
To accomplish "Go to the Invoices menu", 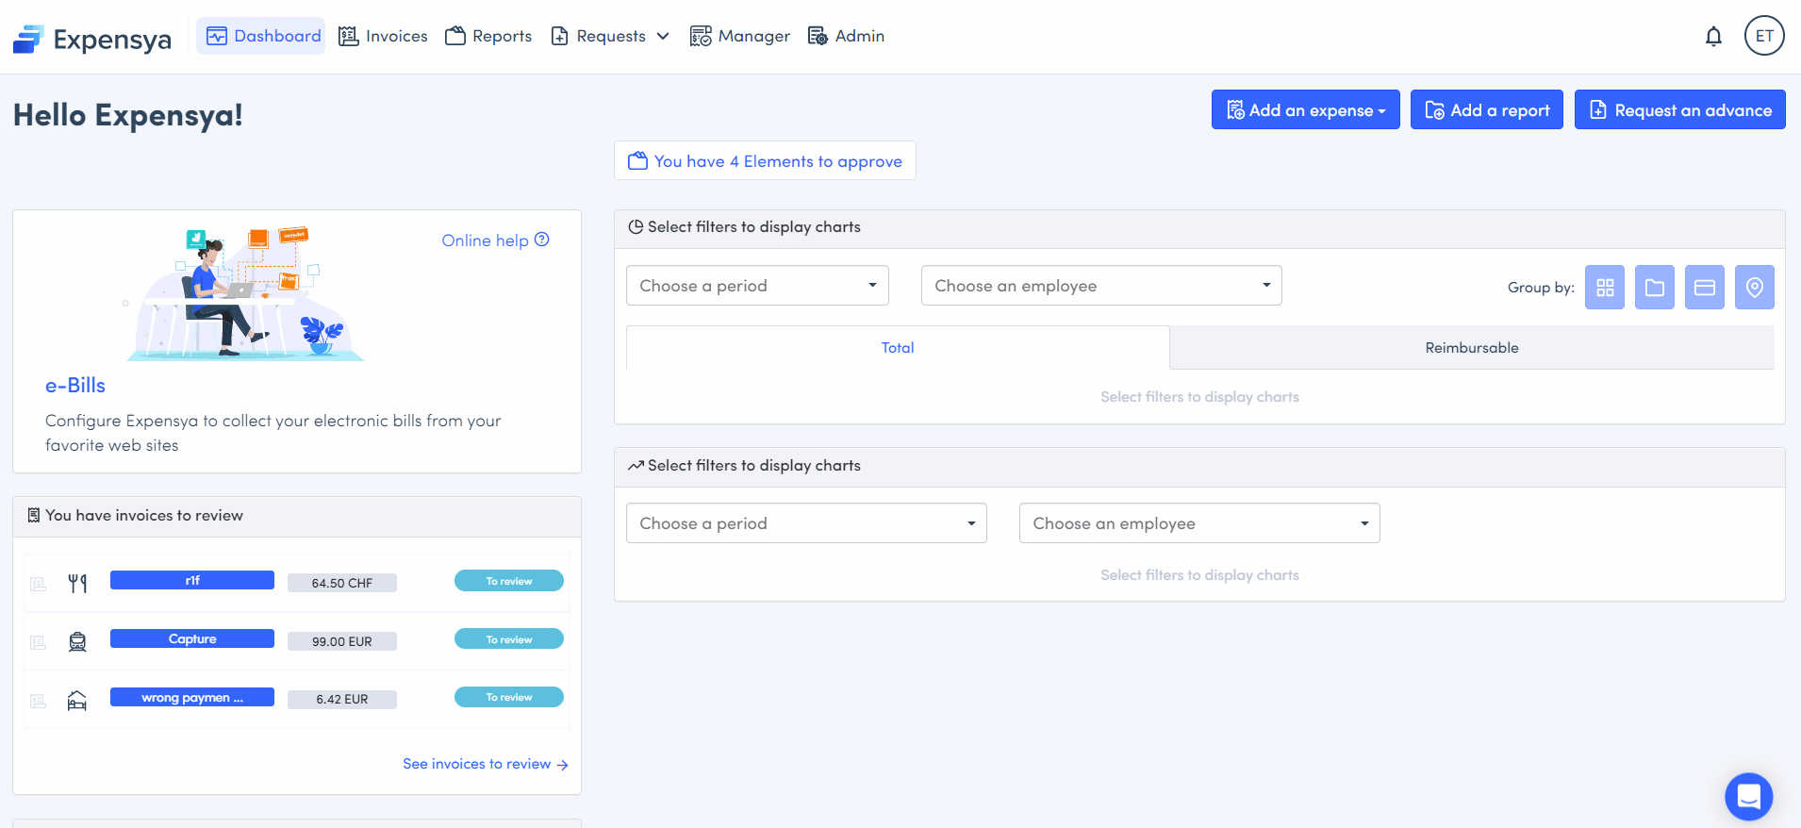I will pos(383,36).
